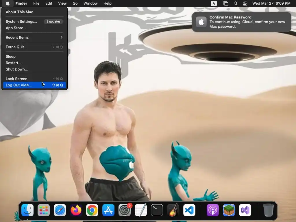Open the File menu
This screenshot has width=296, height=222.
36,3
